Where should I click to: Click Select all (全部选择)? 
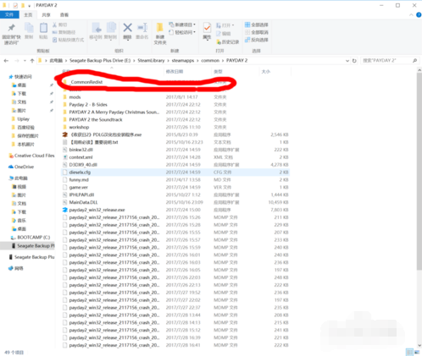tap(257, 25)
